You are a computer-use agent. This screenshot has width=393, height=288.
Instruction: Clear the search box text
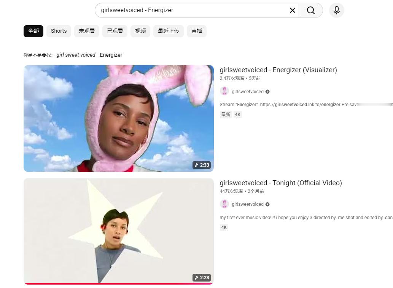[x=292, y=10]
